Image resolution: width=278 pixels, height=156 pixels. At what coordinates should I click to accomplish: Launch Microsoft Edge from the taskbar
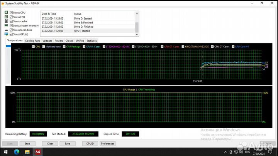point(17,152)
